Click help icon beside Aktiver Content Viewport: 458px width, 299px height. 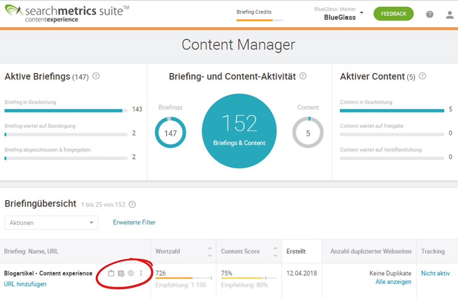[422, 76]
